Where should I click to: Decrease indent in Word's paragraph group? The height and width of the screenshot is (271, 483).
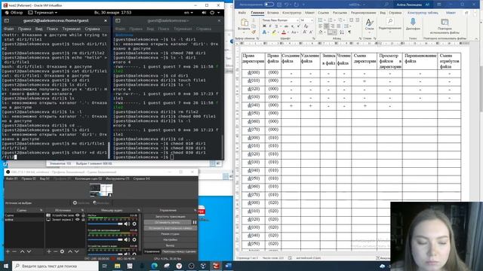coord(351,20)
